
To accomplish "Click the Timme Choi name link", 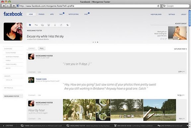I will coord(41,79).
